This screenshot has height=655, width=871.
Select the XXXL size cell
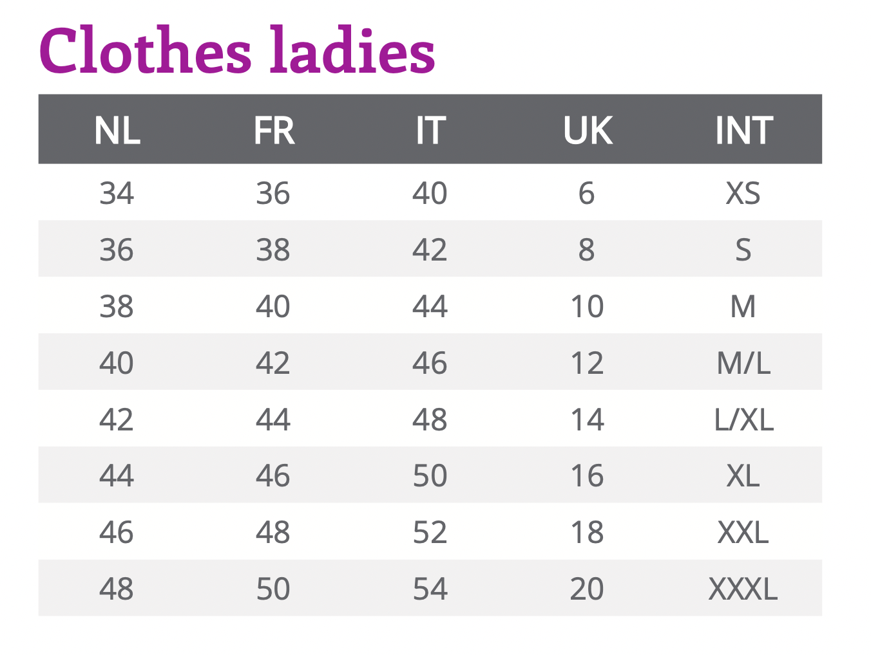[x=743, y=589]
